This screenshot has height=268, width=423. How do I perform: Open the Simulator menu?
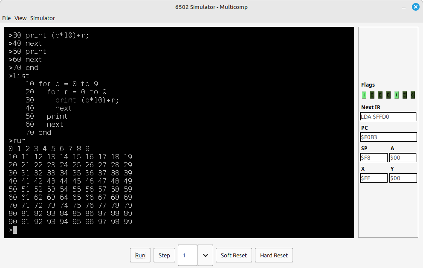(x=42, y=18)
